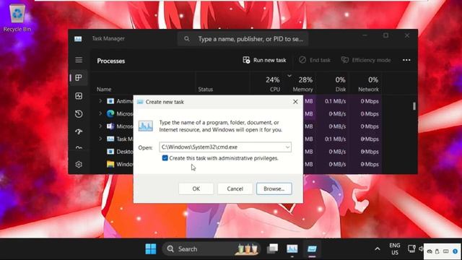462x260 pixels.
Task: Select the Processes sidebar icon
Action: point(79,78)
